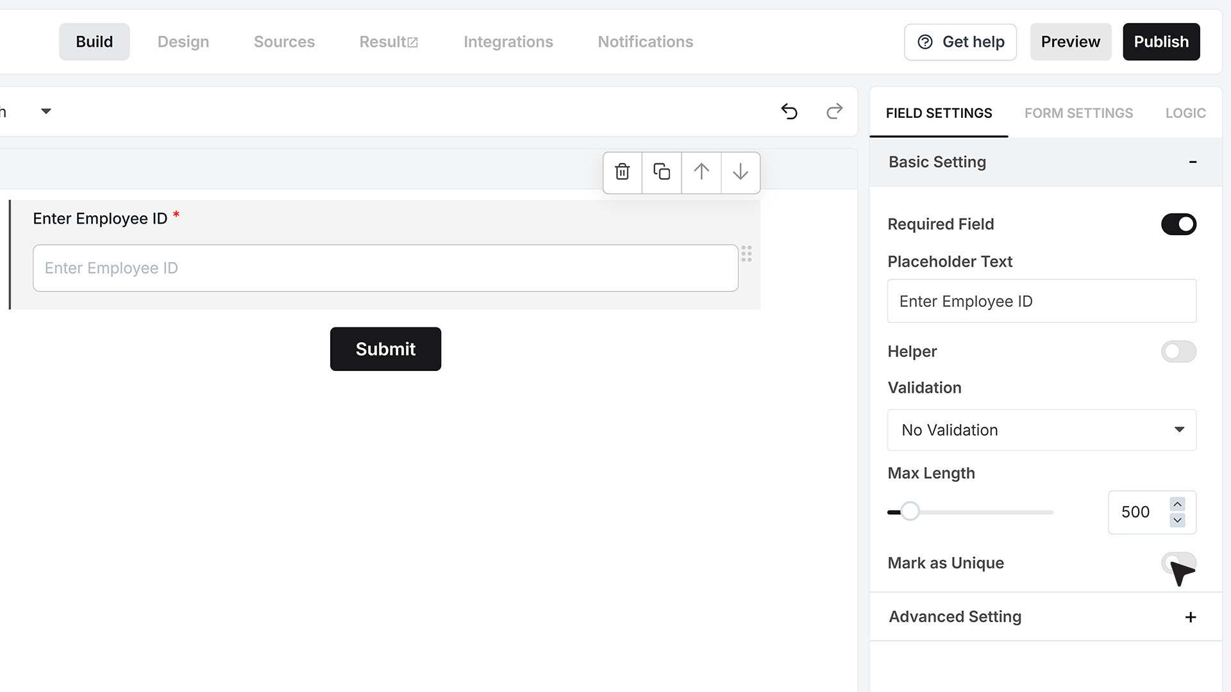Open the Validation dropdown

click(x=1042, y=430)
